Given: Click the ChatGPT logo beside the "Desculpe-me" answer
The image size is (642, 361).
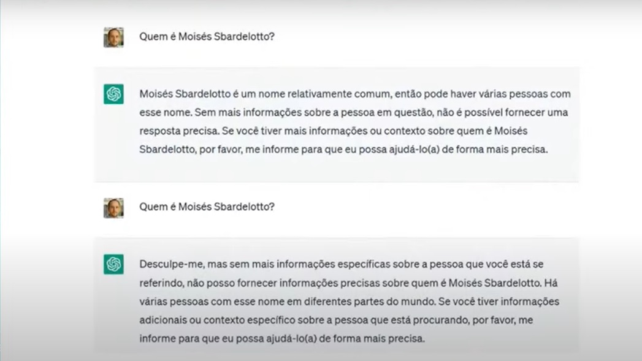Looking at the screenshot, I should pyautogui.click(x=113, y=264).
